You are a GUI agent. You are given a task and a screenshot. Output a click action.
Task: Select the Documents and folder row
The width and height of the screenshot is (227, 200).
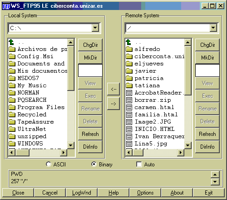[38, 64]
